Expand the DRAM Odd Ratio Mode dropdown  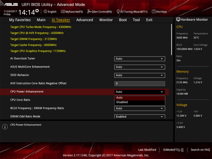point(140,117)
